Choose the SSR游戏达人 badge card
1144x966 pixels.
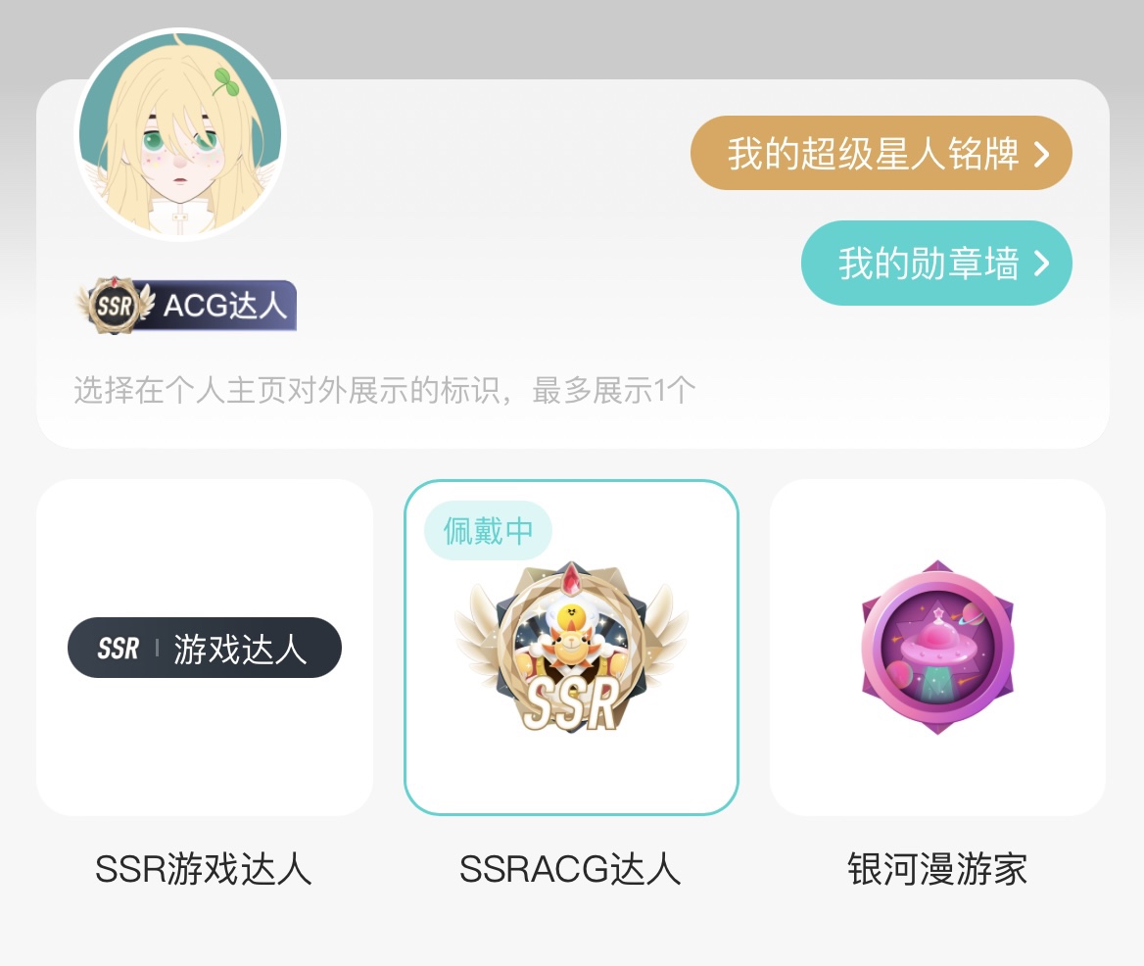click(205, 648)
